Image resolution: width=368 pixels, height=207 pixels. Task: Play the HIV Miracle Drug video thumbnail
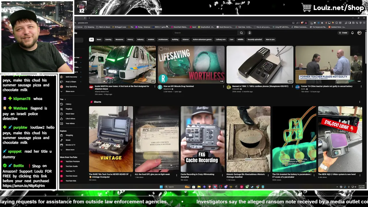coord(191,64)
